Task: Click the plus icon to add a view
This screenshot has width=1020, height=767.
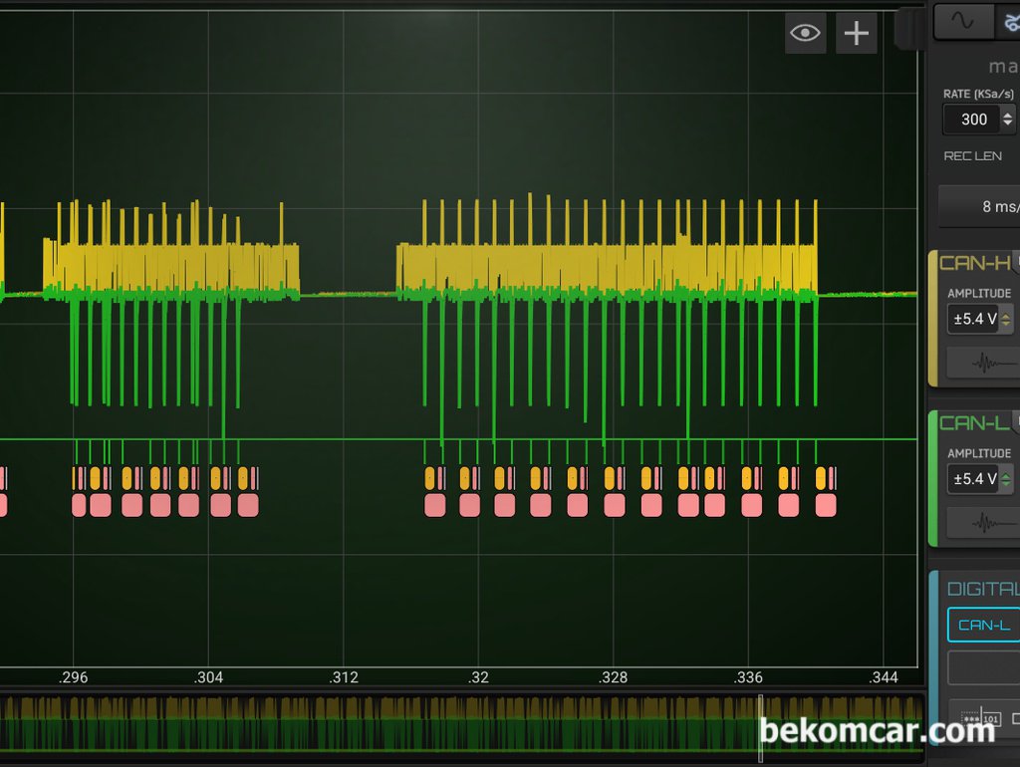Action: pos(857,34)
